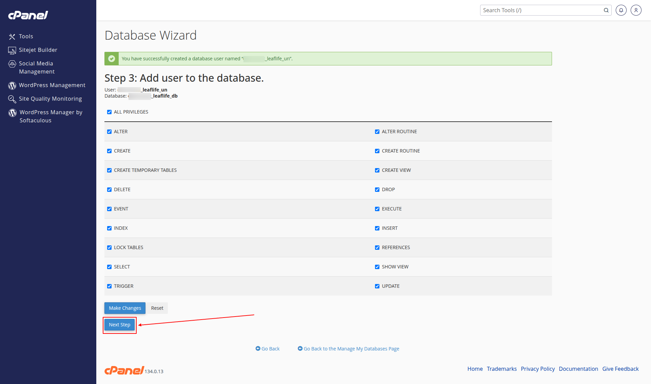Click the Sitejet Builder icon
Screen dimensions: 651x384
point(12,50)
